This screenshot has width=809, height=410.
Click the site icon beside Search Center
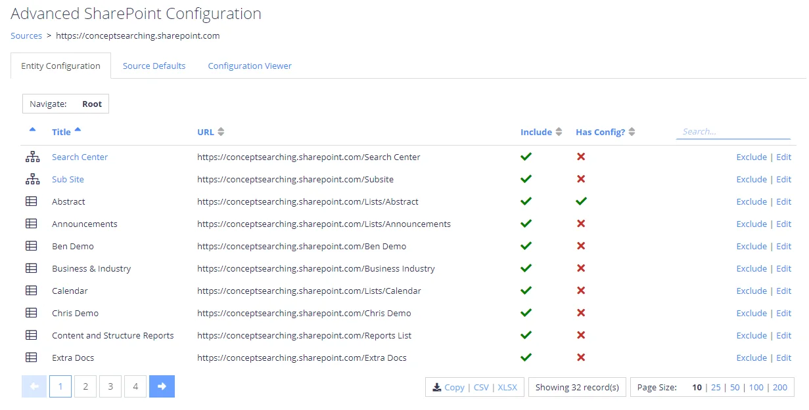coord(32,157)
